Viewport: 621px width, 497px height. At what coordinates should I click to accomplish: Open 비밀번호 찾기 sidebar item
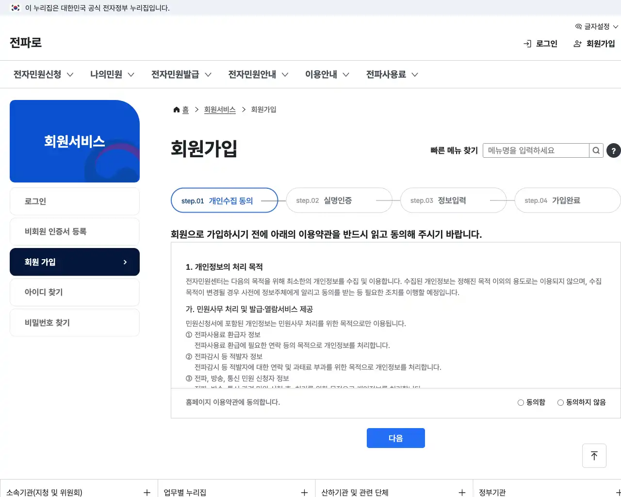click(x=75, y=323)
